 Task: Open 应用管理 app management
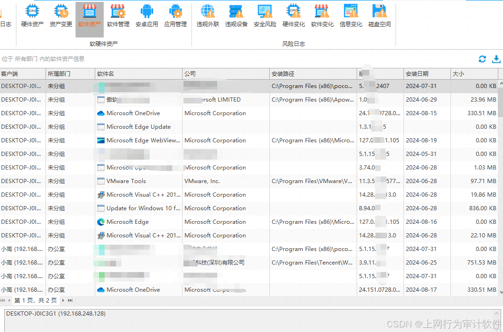coord(175,15)
